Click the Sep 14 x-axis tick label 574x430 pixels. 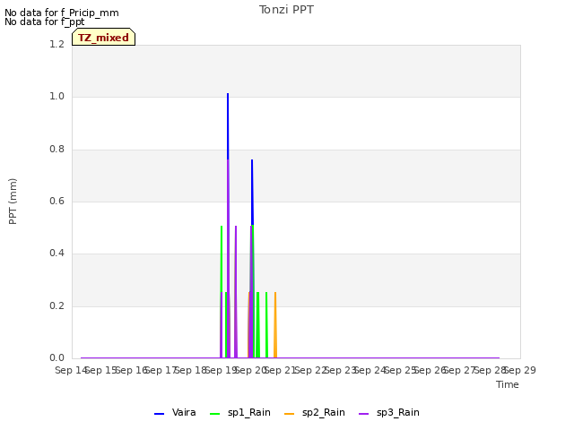click(72, 370)
